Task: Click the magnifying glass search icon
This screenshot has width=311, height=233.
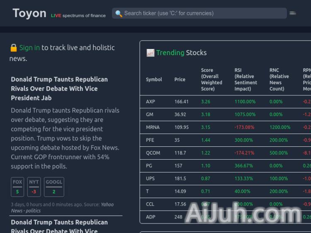Action: pyautogui.click(x=119, y=14)
